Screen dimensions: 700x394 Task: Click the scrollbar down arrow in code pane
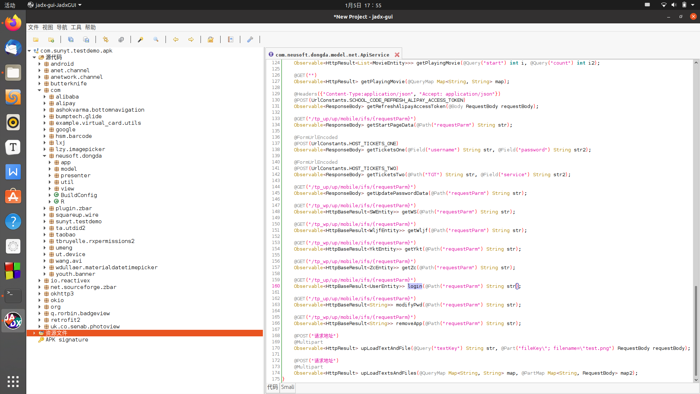[x=696, y=380]
